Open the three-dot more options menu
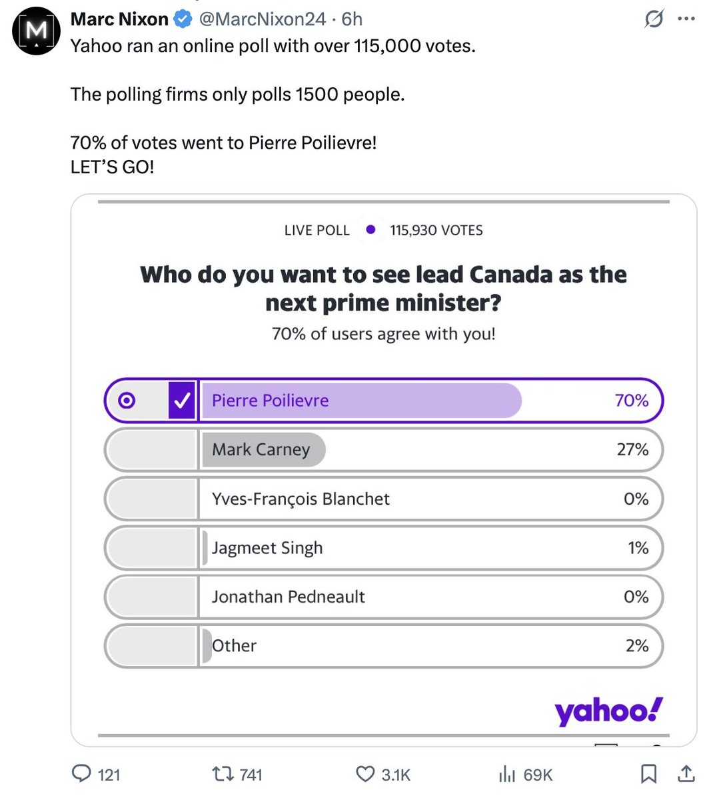 tap(686, 19)
